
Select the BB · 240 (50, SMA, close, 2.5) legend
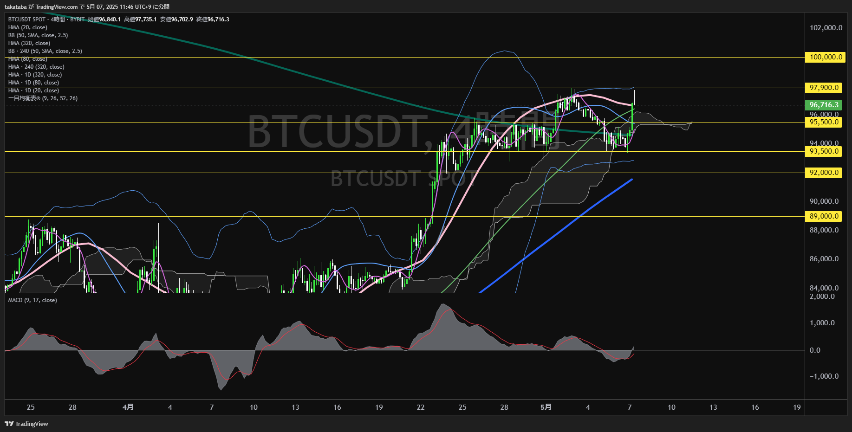(x=45, y=51)
